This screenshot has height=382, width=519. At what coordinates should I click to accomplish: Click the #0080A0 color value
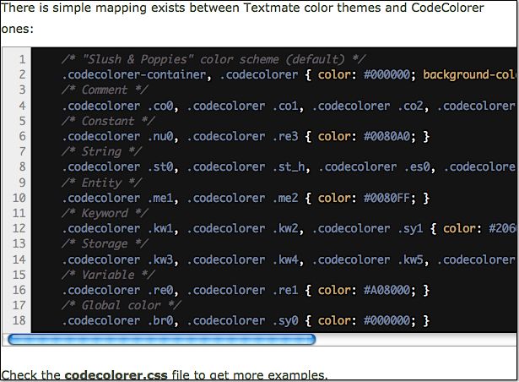tap(387, 136)
